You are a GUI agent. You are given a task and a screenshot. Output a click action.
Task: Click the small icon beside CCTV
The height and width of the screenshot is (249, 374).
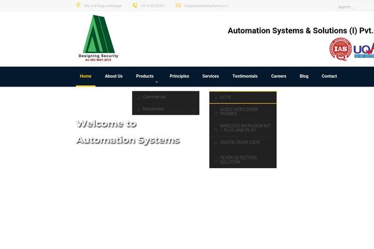(216, 98)
